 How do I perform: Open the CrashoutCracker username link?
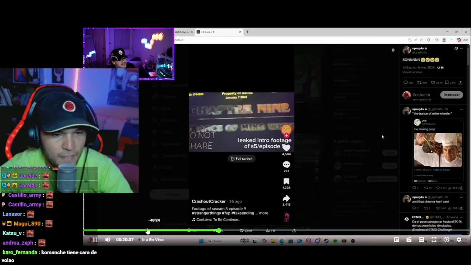click(209, 201)
